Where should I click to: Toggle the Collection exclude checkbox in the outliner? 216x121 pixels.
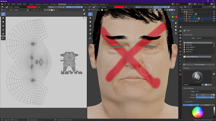pos(184,12)
